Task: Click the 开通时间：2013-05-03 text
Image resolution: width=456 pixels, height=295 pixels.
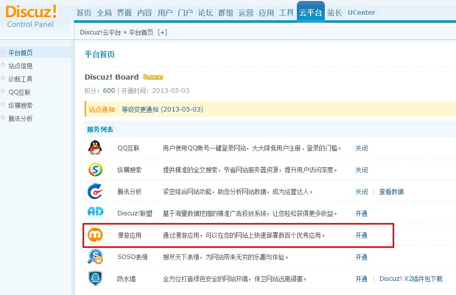Action: [x=156, y=91]
